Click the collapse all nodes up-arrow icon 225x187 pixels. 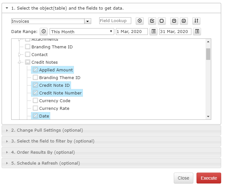point(184,21)
